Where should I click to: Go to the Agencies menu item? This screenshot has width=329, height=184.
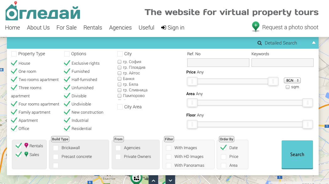coord(120,28)
